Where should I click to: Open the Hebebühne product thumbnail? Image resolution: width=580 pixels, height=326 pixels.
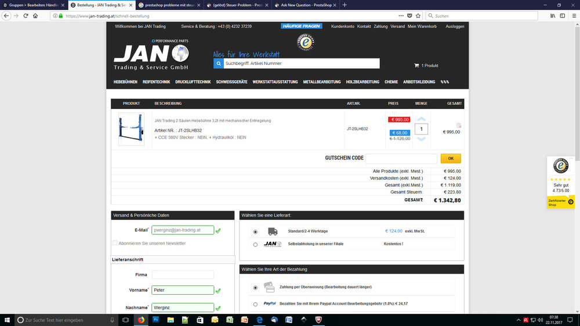(x=131, y=129)
